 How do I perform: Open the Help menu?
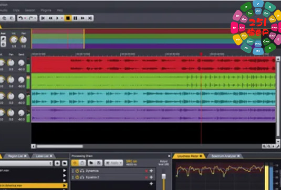60,10
